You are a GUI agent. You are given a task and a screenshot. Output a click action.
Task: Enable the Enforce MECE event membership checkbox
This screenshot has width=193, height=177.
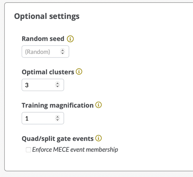28,150
